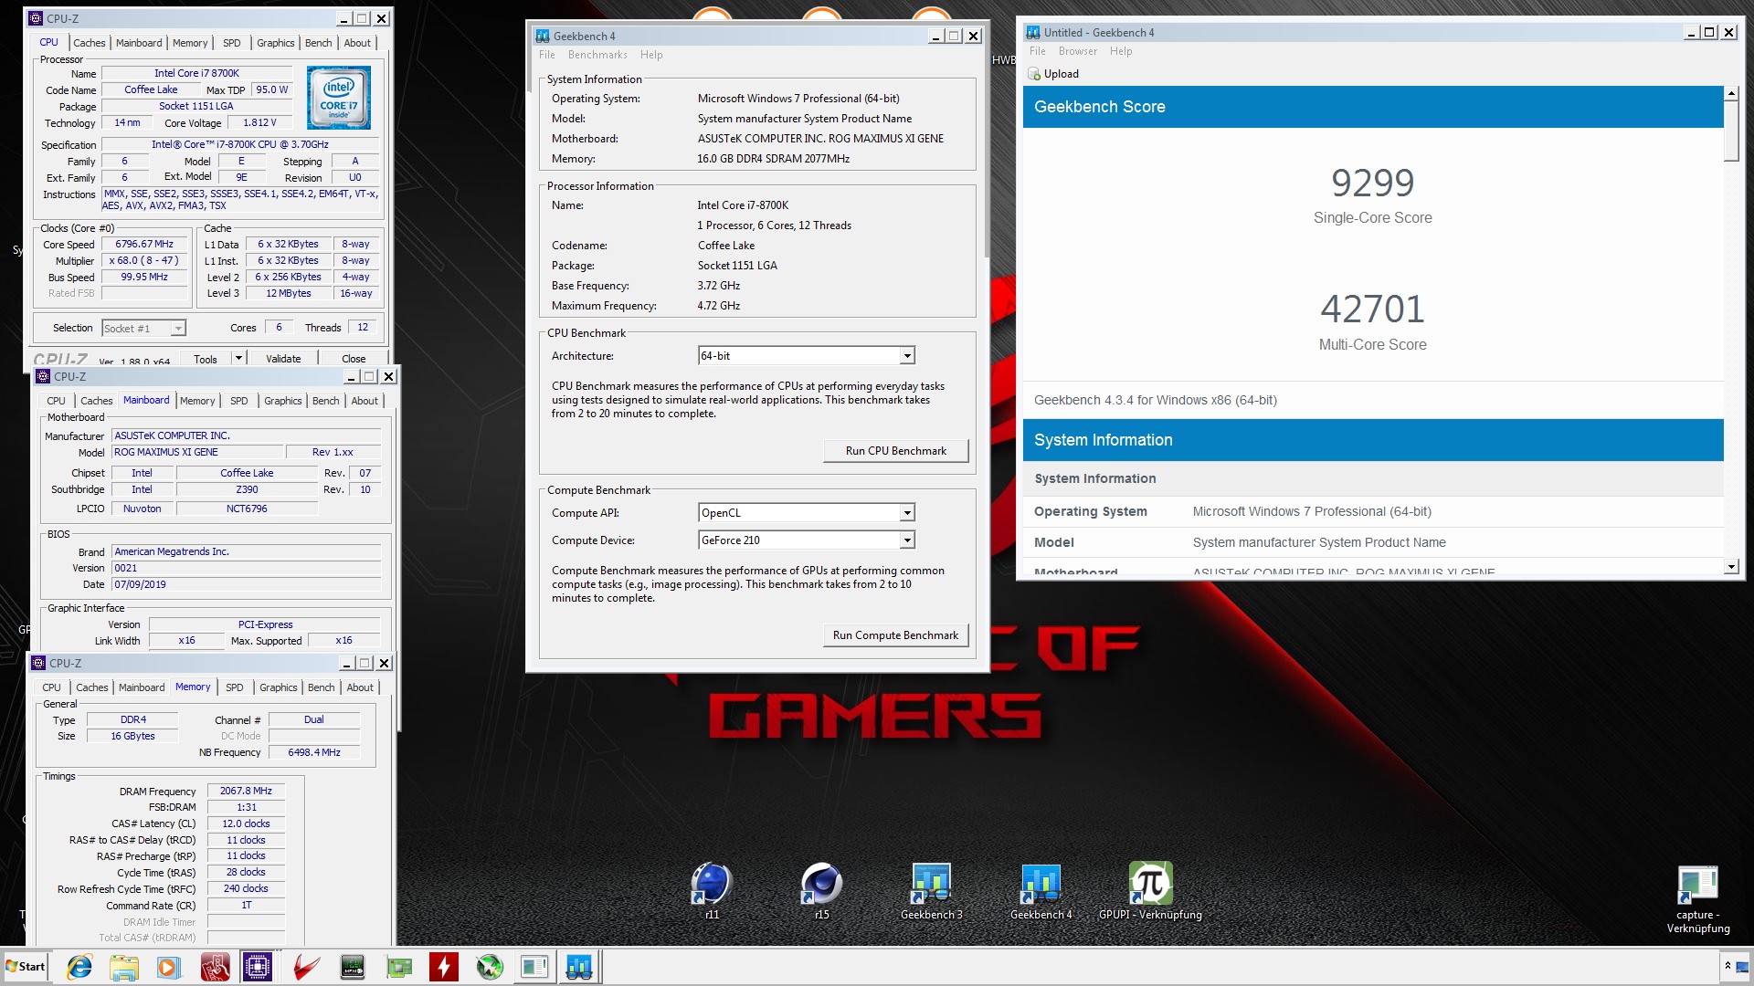Click the CAS# Latency value 12.0 clocks
The image size is (1754, 986).
(x=246, y=824)
